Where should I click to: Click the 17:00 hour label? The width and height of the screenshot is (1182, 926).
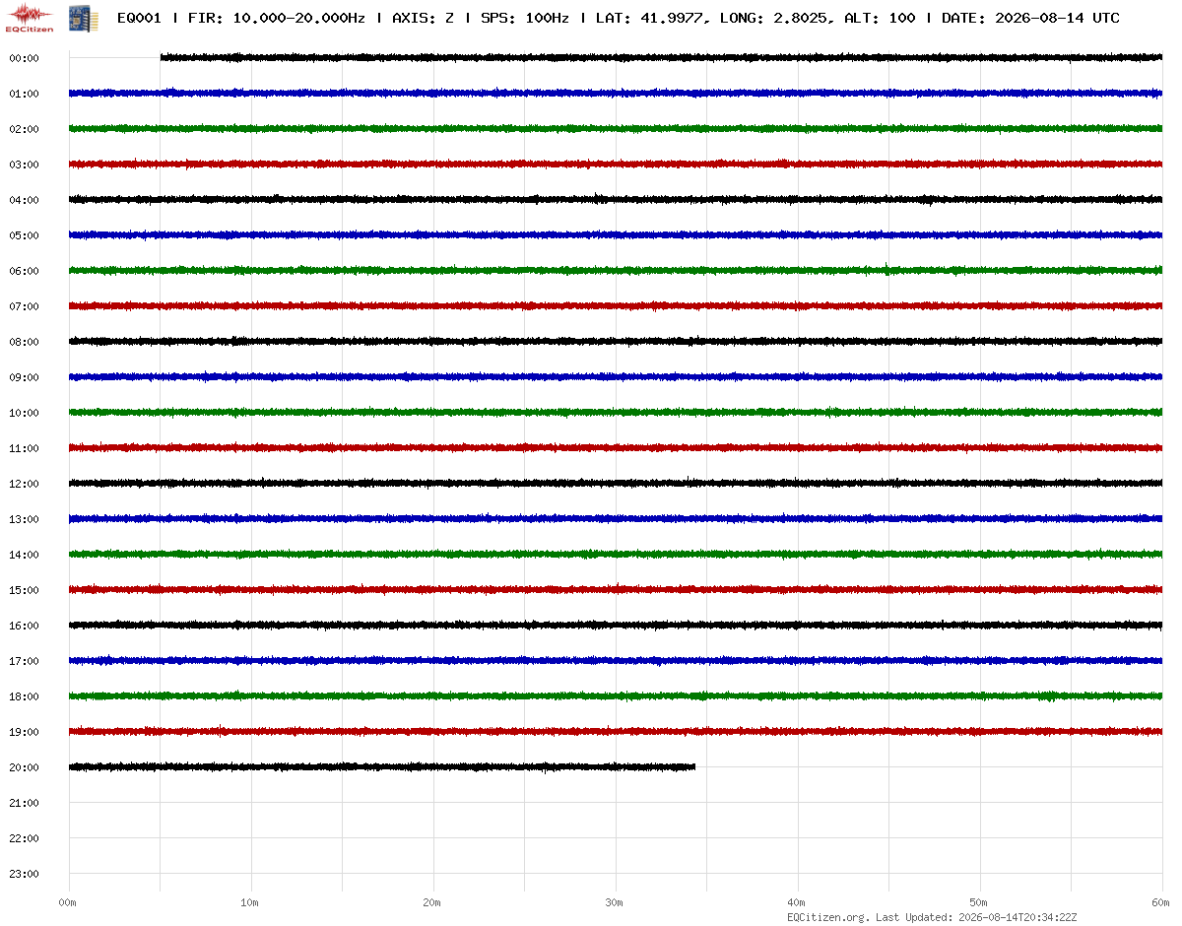24,661
